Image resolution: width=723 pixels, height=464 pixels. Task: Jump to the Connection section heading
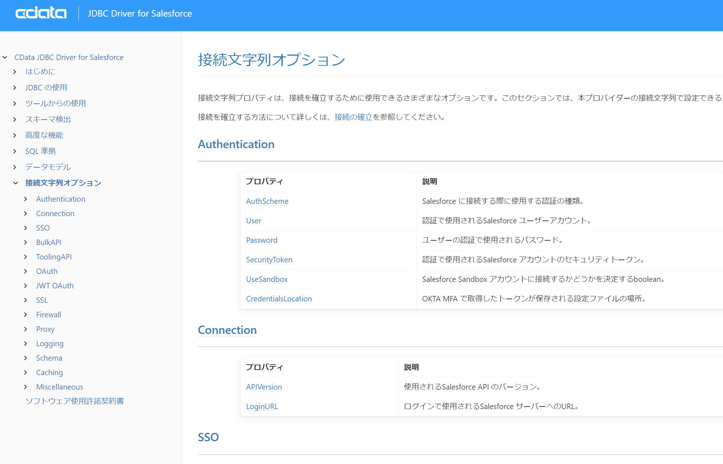click(227, 330)
